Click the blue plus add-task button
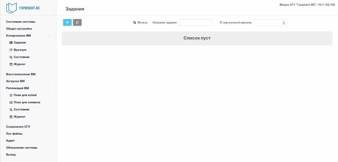Viewport: 338px width, 162px height. [x=67, y=22]
